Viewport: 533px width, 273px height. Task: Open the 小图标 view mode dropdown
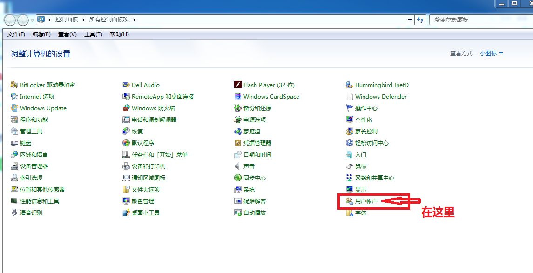click(x=491, y=53)
